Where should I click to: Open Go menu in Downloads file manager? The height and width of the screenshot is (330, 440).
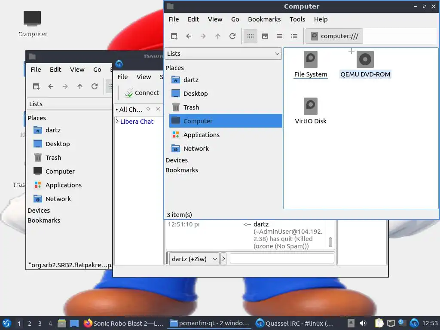tap(97, 70)
